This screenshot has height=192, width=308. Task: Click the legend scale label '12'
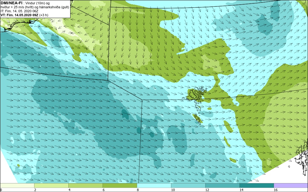pyautogui.click(x=207, y=190)
